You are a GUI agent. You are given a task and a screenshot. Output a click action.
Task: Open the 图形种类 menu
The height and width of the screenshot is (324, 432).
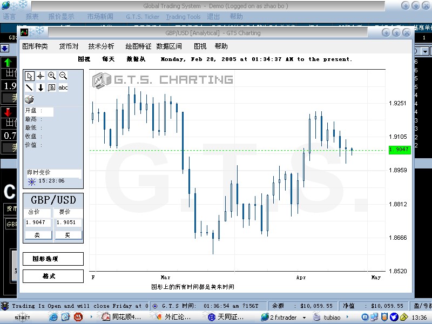pyautogui.click(x=35, y=46)
